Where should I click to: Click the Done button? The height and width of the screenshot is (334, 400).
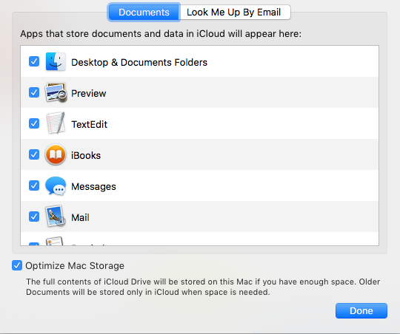361,310
